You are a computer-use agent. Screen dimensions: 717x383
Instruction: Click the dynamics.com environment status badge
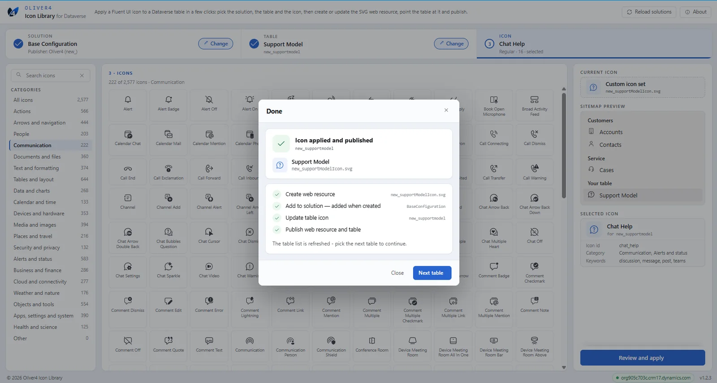pos(653,378)
